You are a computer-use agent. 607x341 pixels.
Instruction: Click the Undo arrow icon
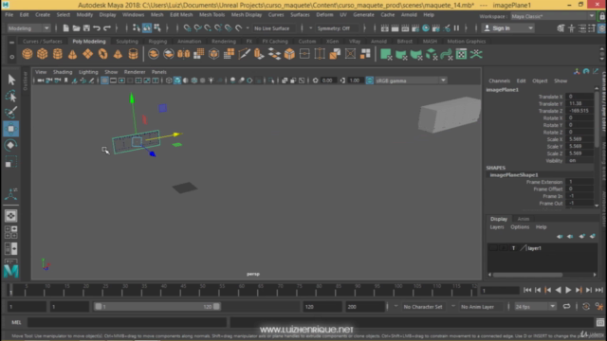(x=97, y=28)
